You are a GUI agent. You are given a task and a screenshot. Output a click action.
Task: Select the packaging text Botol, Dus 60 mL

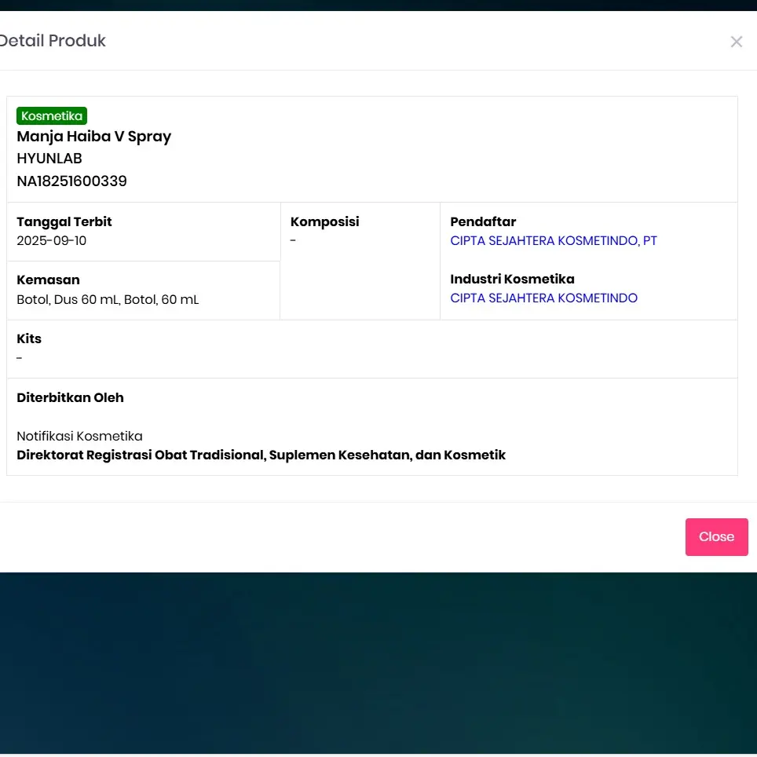coord(68,300)
